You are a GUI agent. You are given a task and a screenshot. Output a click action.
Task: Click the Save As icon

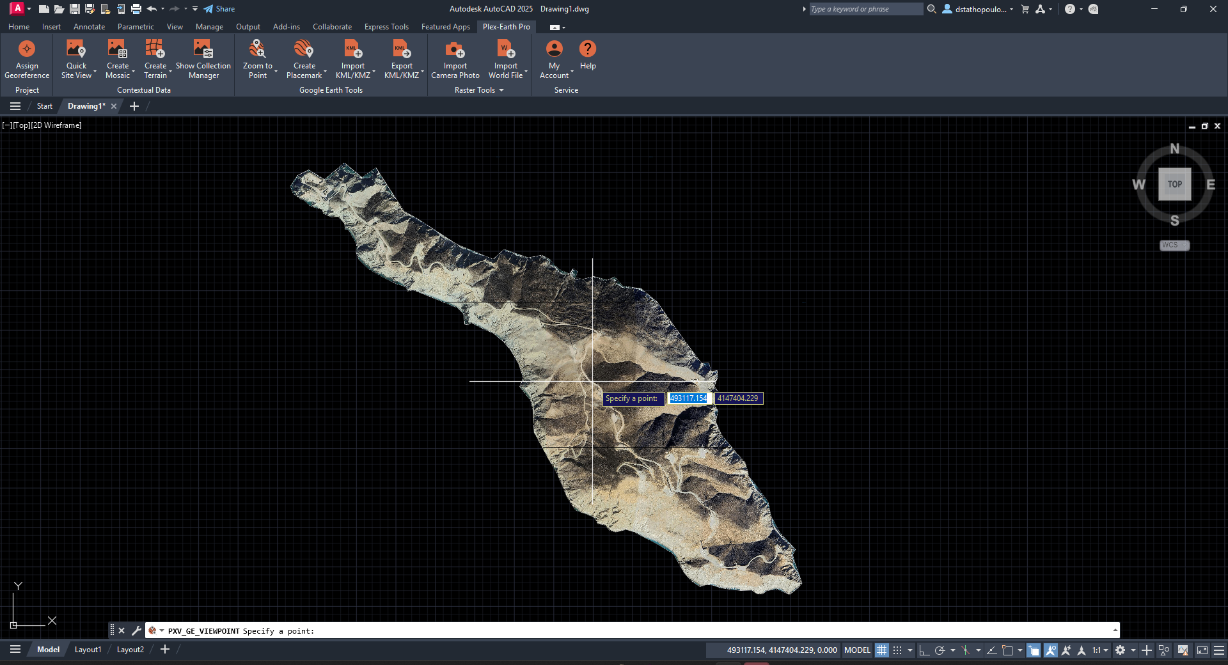[x=90, y=9]
